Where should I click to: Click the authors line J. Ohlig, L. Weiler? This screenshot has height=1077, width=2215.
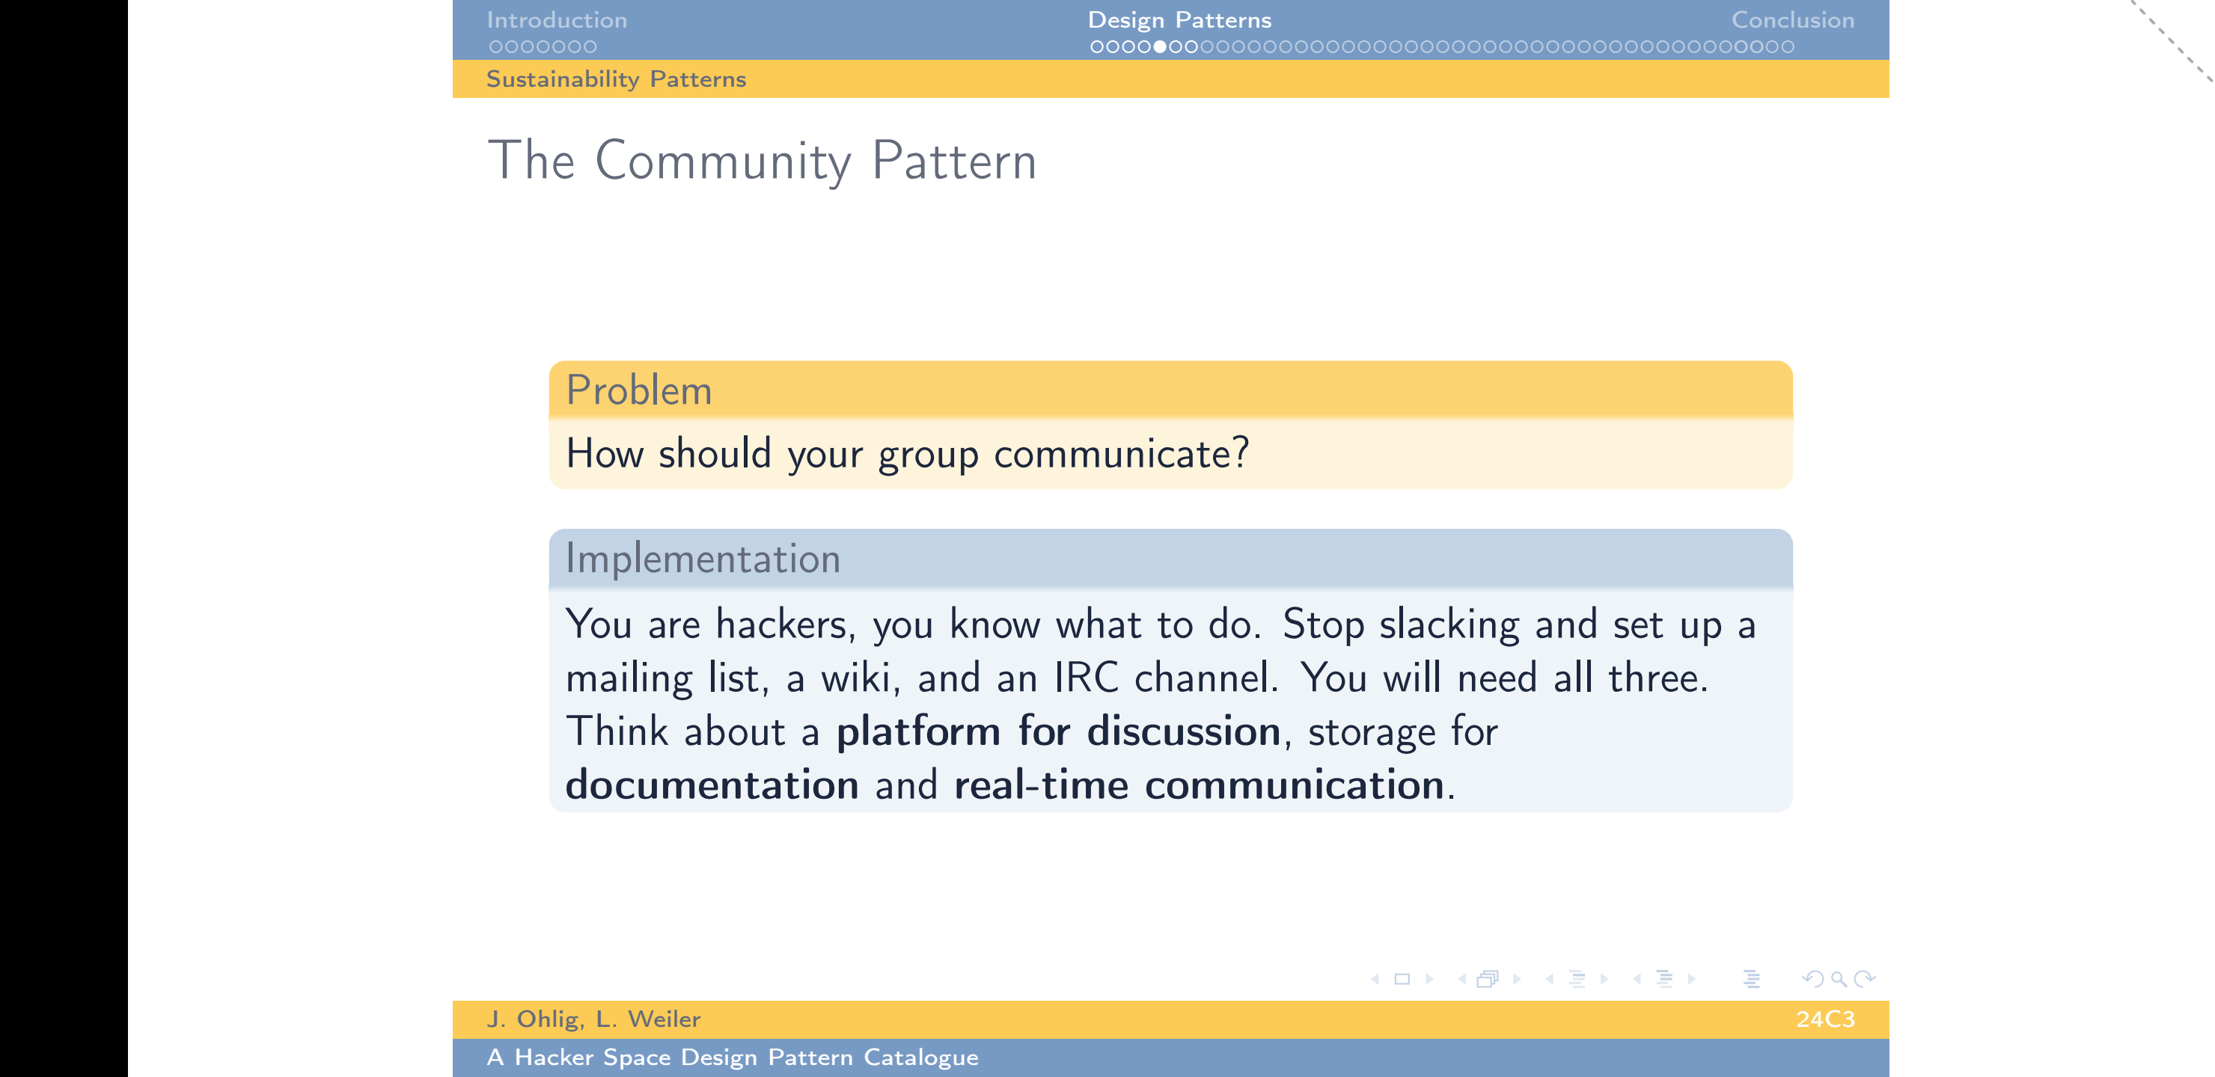593,1019
